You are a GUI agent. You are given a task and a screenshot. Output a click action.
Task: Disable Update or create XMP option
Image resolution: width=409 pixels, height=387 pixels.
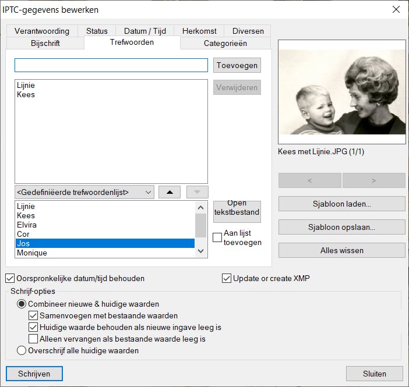pos(227,278)
